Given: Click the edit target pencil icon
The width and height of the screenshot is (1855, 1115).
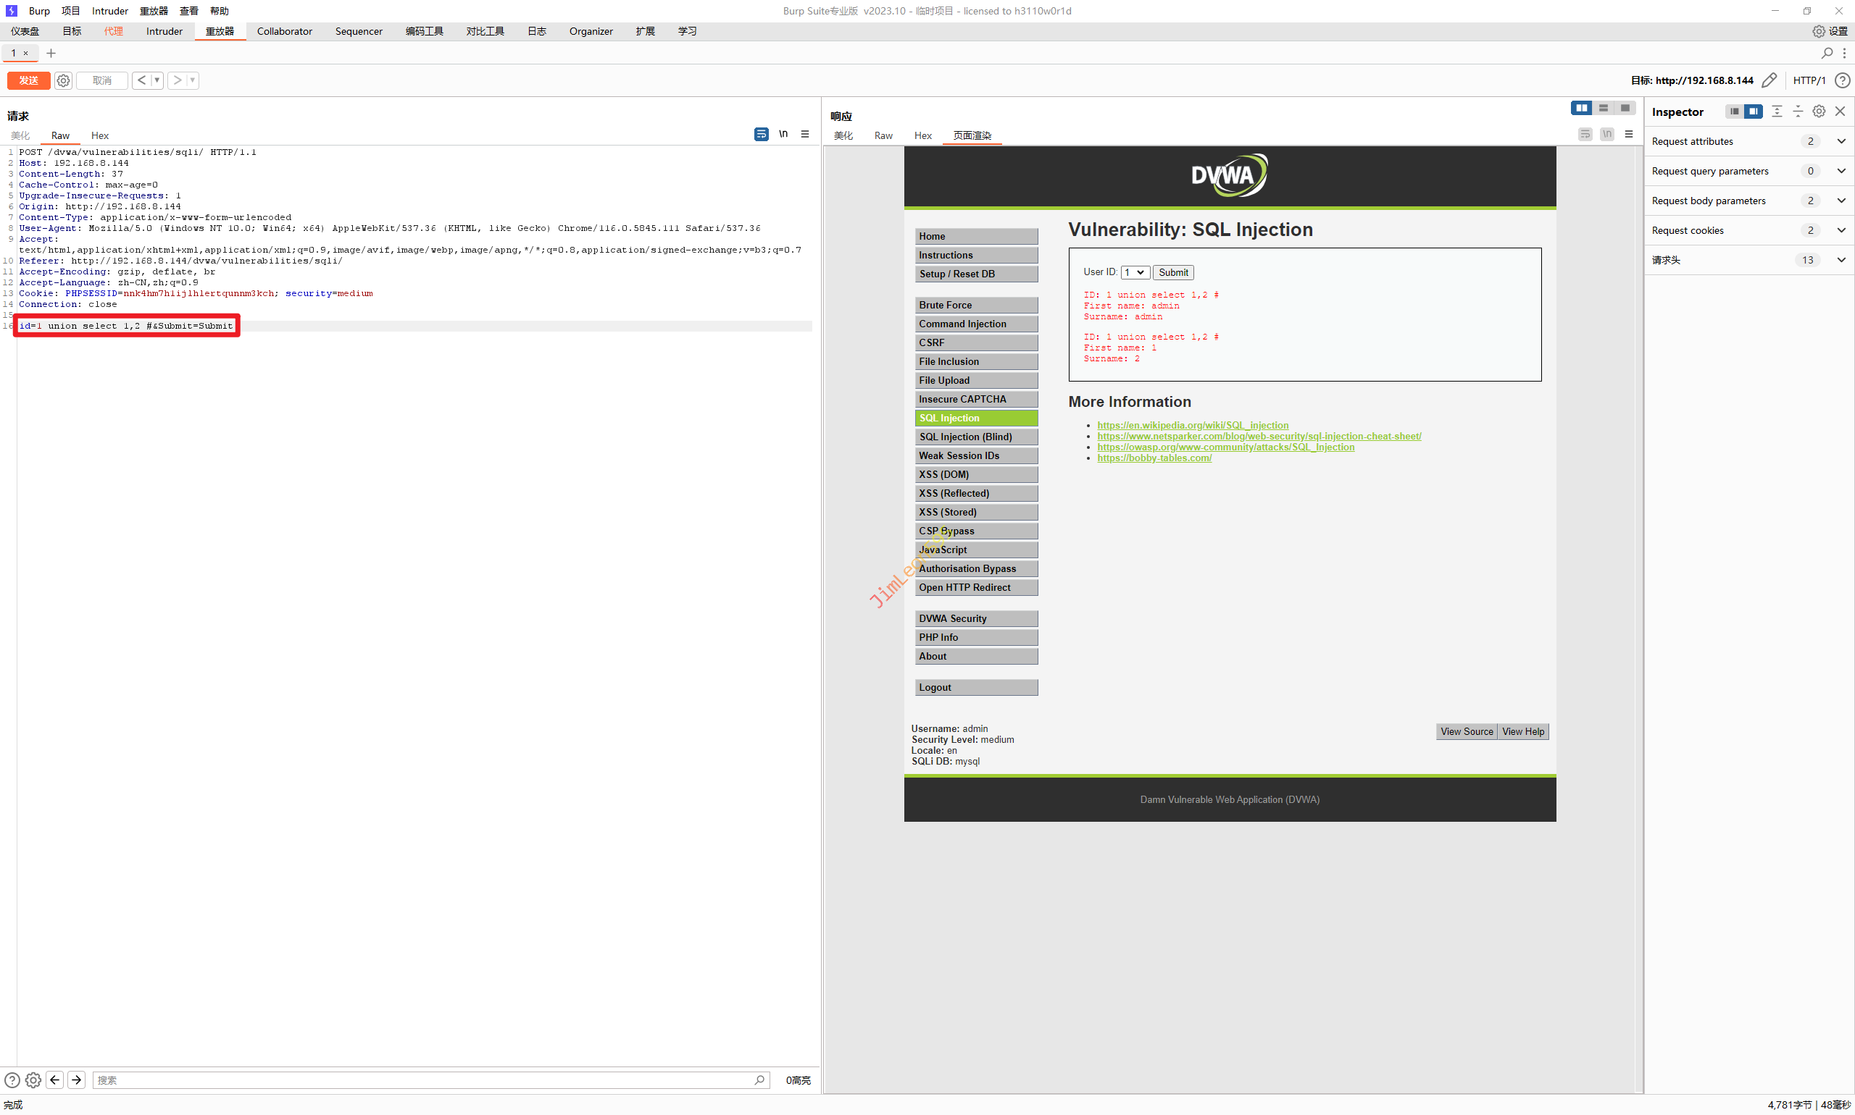Looking at the screenshot, I should click(x=1769, y=80).
